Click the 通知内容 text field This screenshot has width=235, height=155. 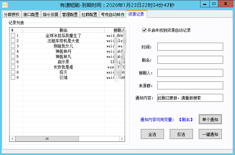pos(190,98)
